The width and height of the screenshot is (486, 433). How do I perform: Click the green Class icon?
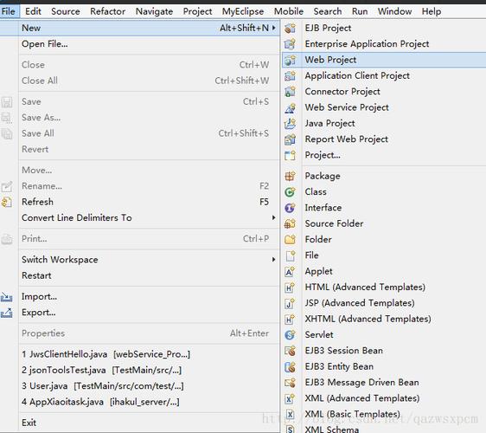290,192
